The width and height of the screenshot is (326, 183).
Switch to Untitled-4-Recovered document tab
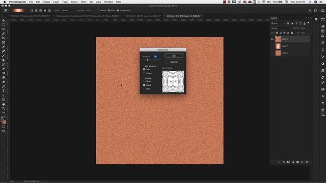[x=30, y=16]
